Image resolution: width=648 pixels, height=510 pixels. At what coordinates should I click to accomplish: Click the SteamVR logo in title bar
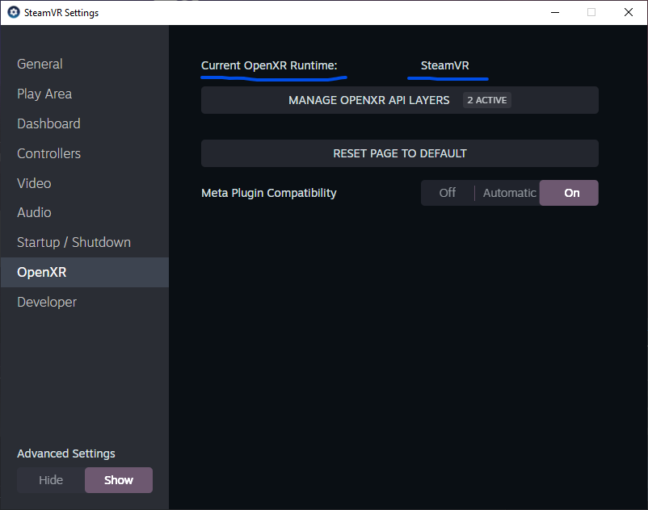click(x=14, y=12)
